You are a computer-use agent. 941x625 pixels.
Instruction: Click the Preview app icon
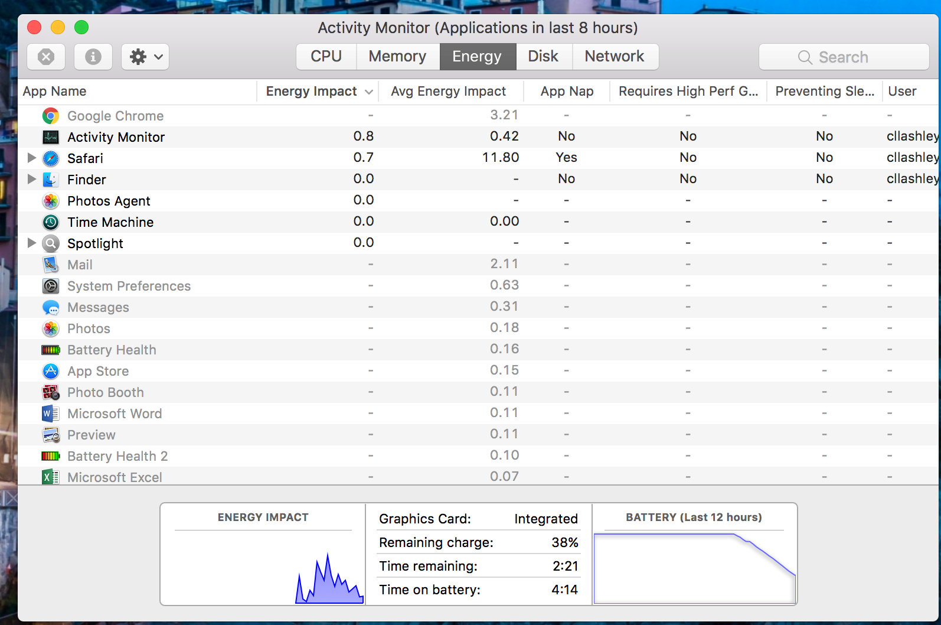point(51,435)
